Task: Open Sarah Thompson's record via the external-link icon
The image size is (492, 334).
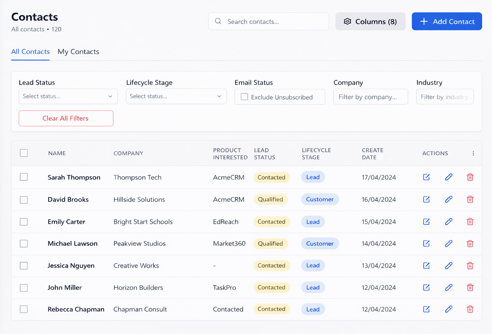Action: 426,177
